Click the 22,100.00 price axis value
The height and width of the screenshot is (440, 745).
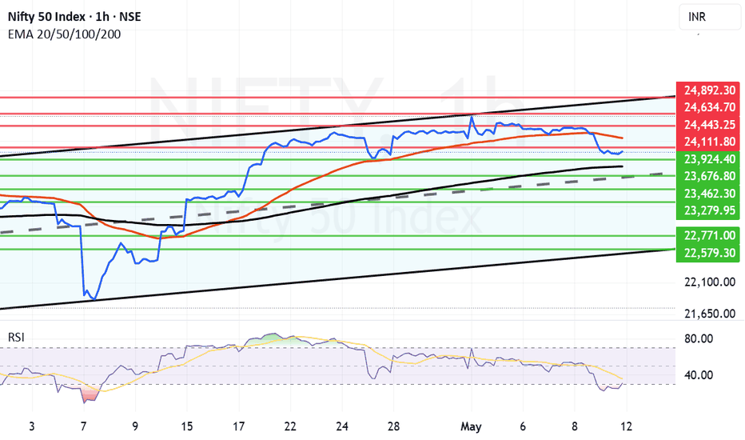[709, 282]
